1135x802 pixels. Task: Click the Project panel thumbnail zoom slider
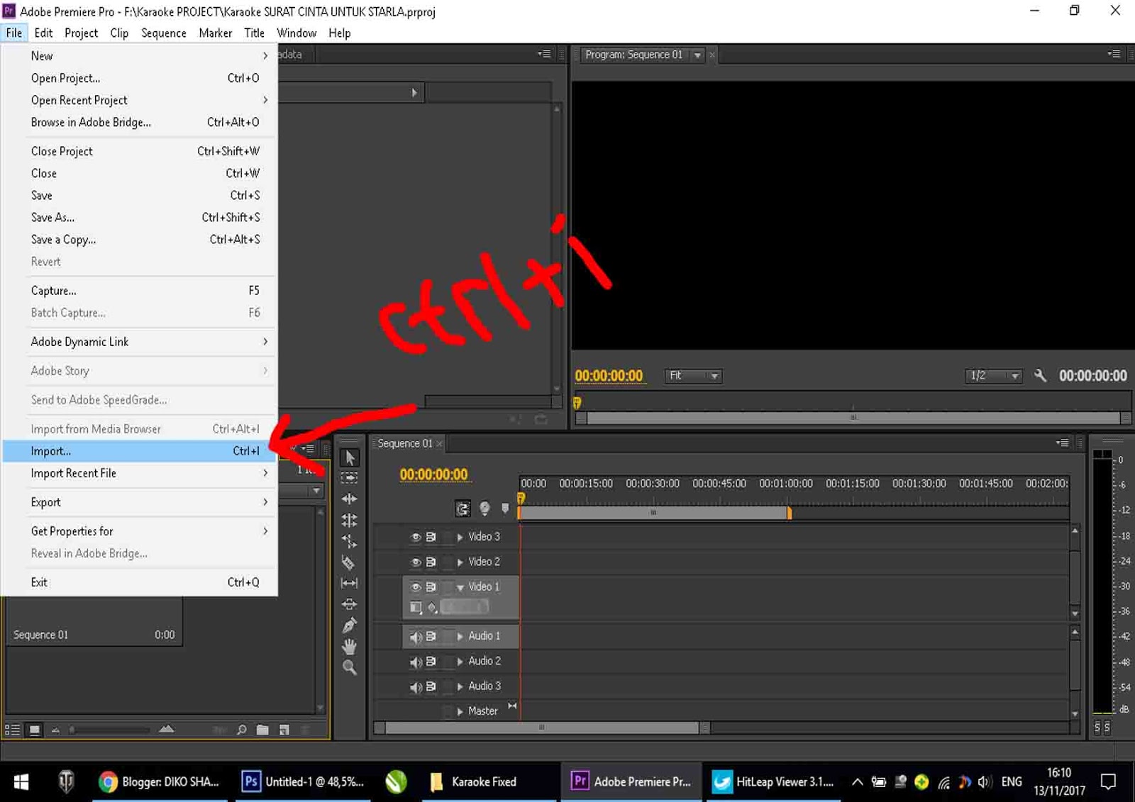point(110,729)
